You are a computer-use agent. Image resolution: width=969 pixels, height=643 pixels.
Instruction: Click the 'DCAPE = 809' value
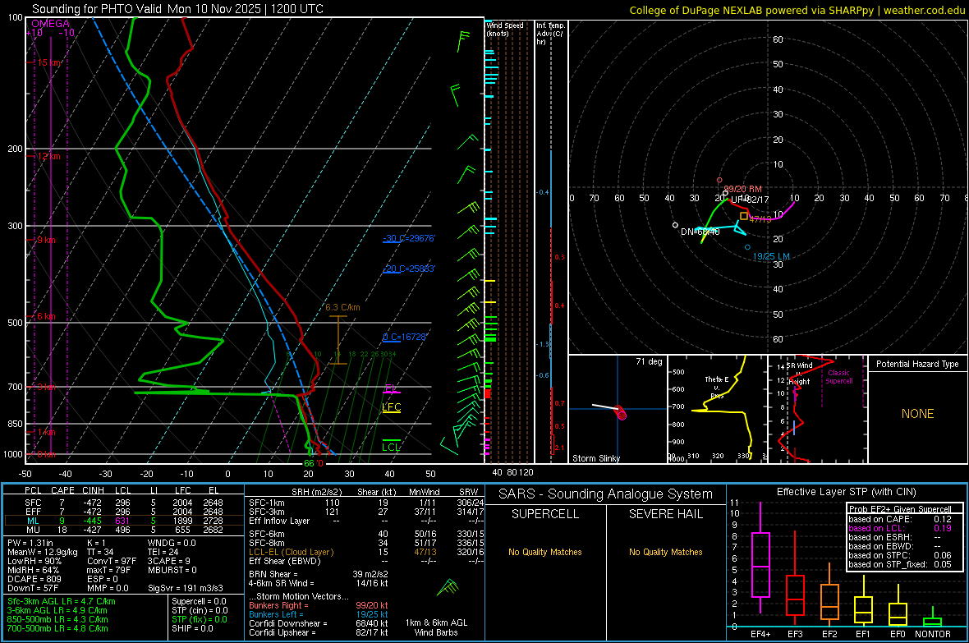click(x=34, y=579)
